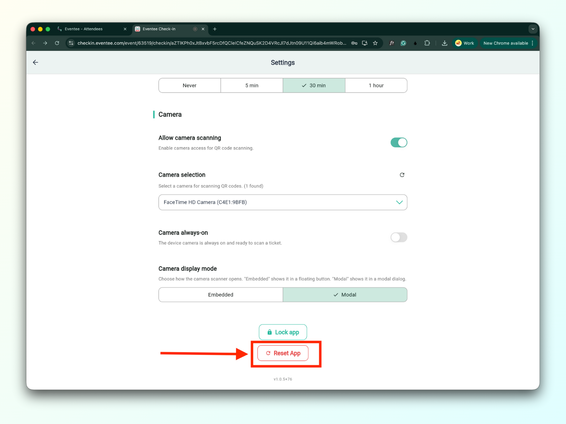The image size is (566, 424).
Task: Refresh the camera list icon
Action: coord(402,175)
